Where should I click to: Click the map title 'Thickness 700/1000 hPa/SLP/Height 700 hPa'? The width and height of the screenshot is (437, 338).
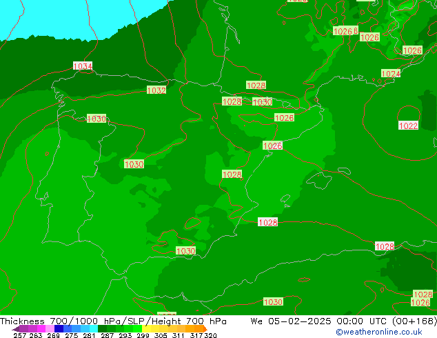113,321
